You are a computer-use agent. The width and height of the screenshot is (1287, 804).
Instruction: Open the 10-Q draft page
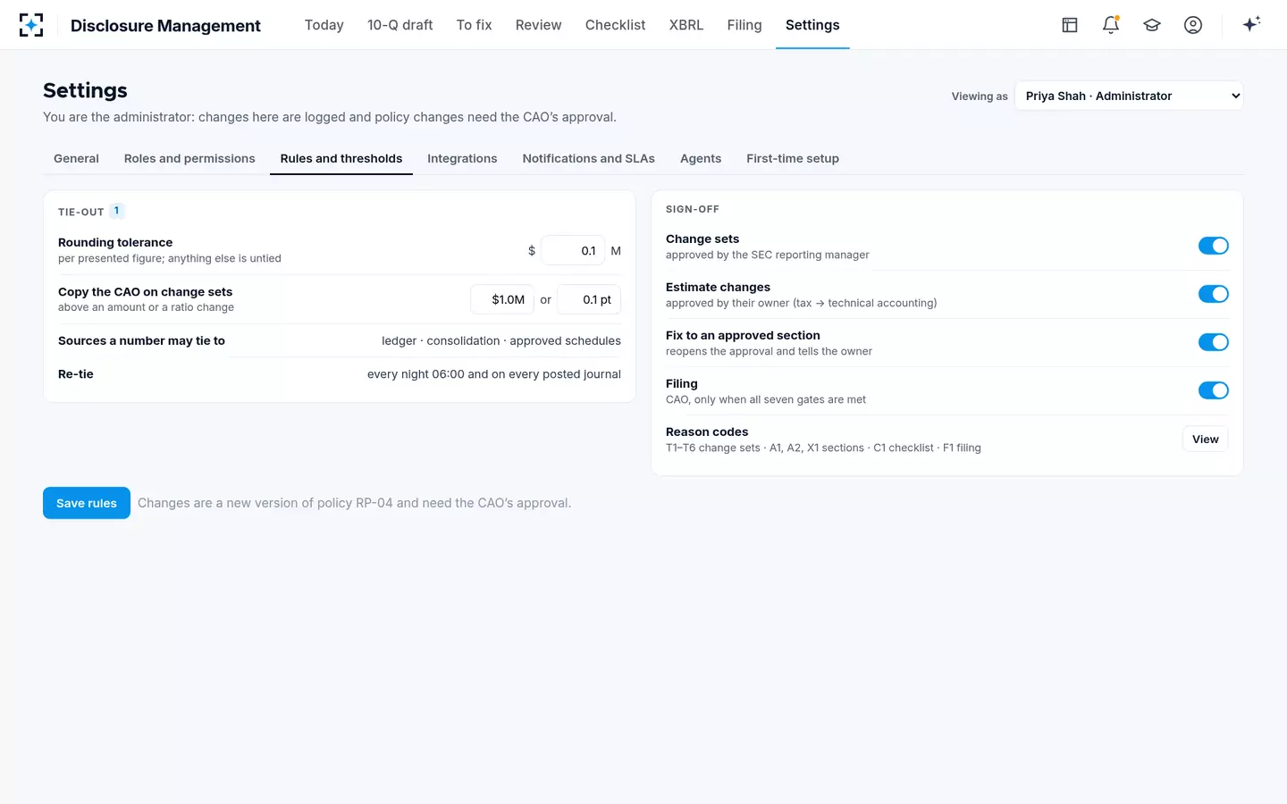coord(400,25)
